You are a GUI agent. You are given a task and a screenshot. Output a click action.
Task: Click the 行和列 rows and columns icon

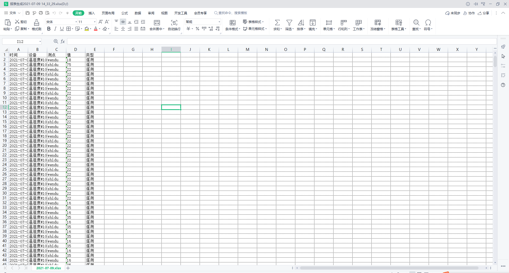(x=344, y=23)
